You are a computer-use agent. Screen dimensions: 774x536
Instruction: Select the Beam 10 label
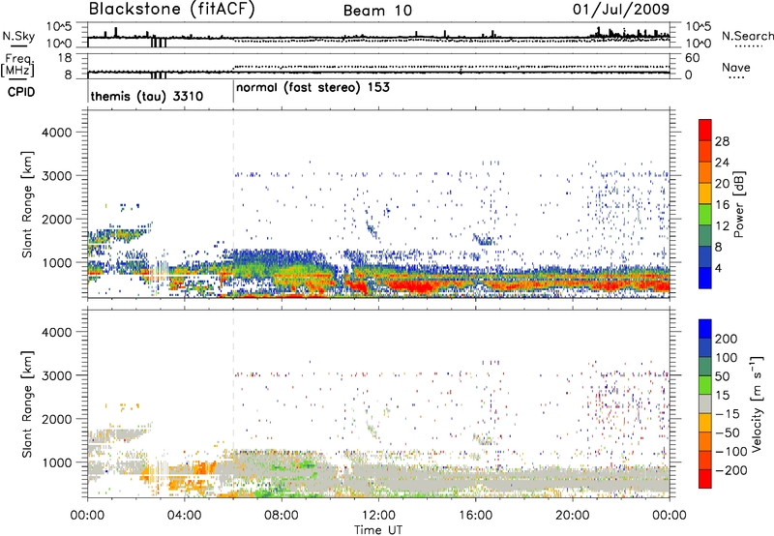coord(377,11)
